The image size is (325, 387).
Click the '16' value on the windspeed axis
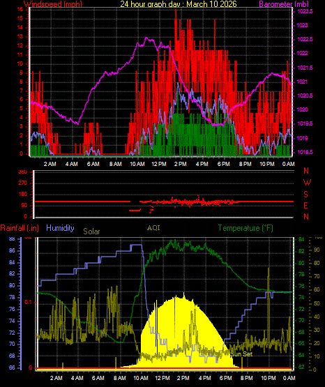point(20,9)
